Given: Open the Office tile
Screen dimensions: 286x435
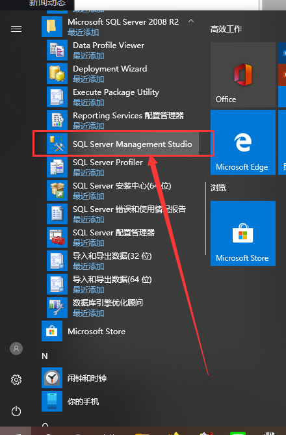Looking at the screenshot, I should pyautogui.click(x=243, y=75).
